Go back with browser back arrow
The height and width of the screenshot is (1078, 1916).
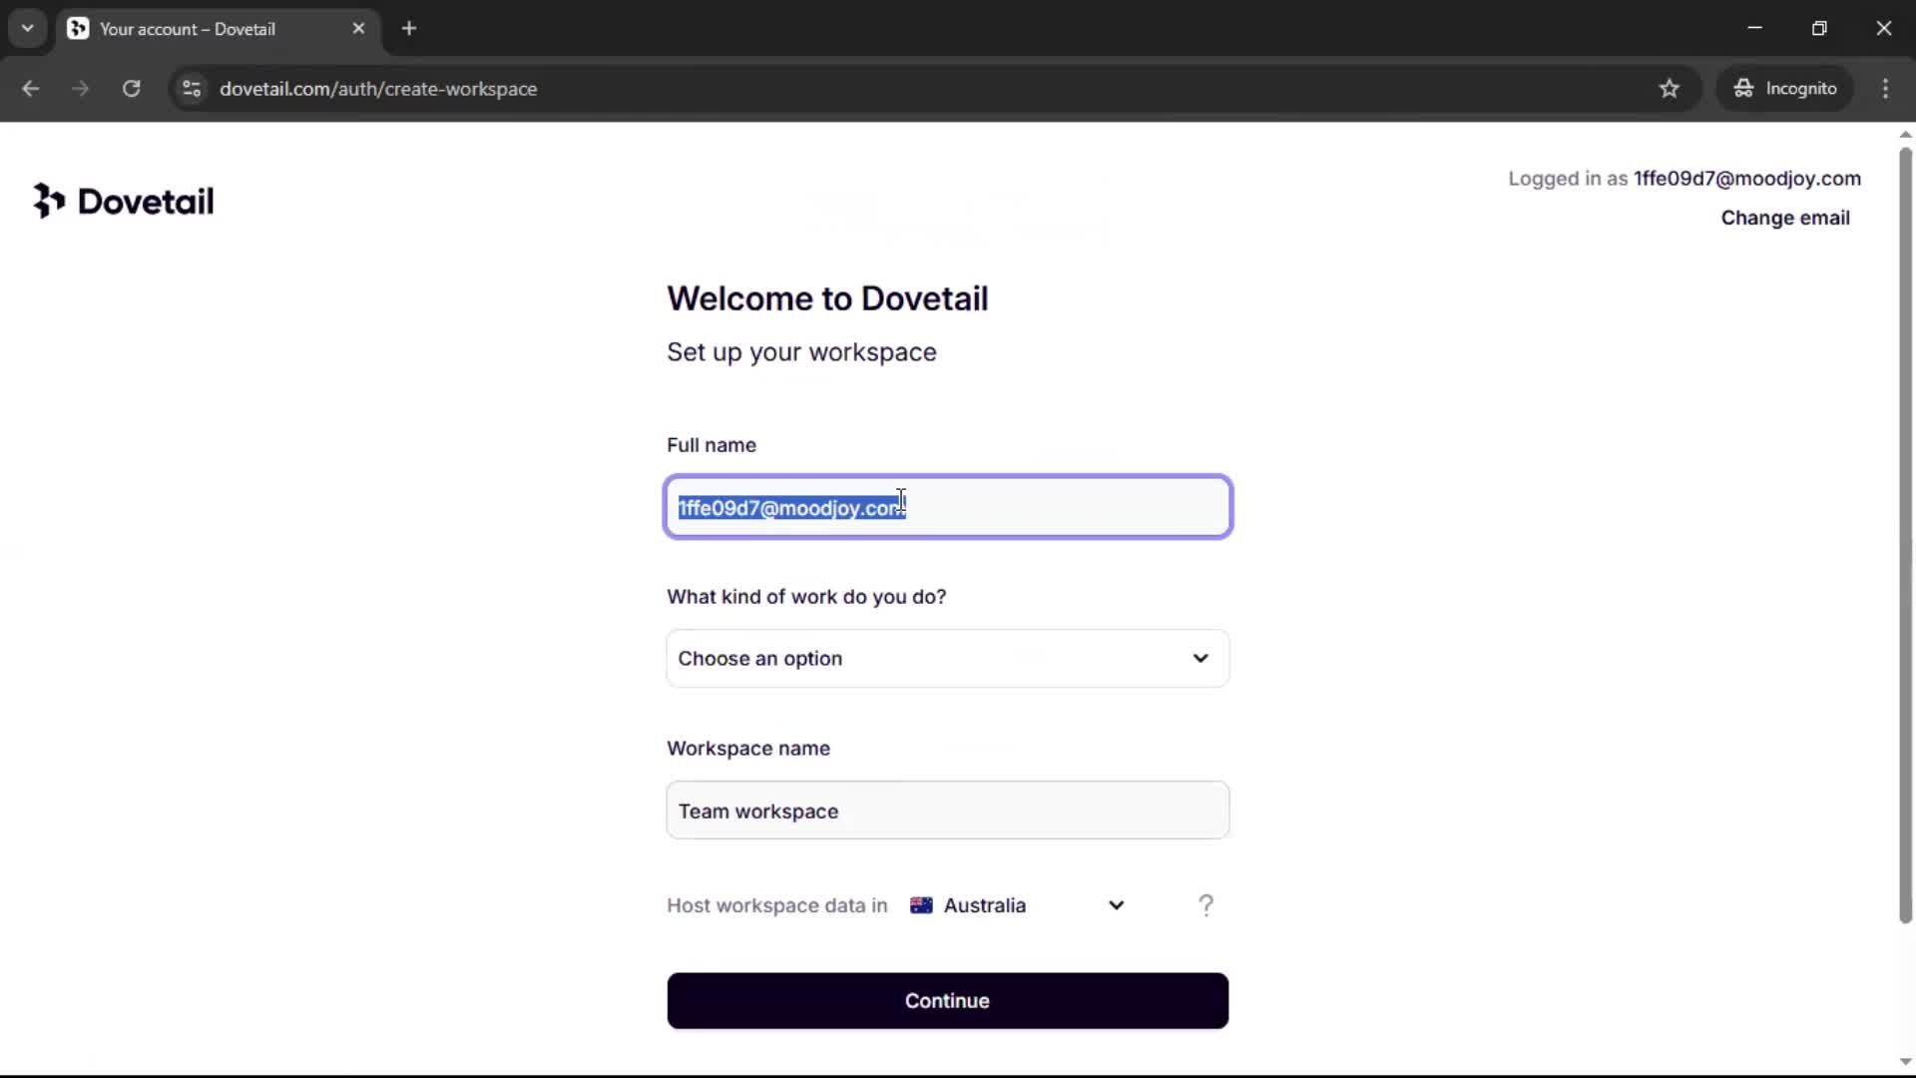click(31, 89)
